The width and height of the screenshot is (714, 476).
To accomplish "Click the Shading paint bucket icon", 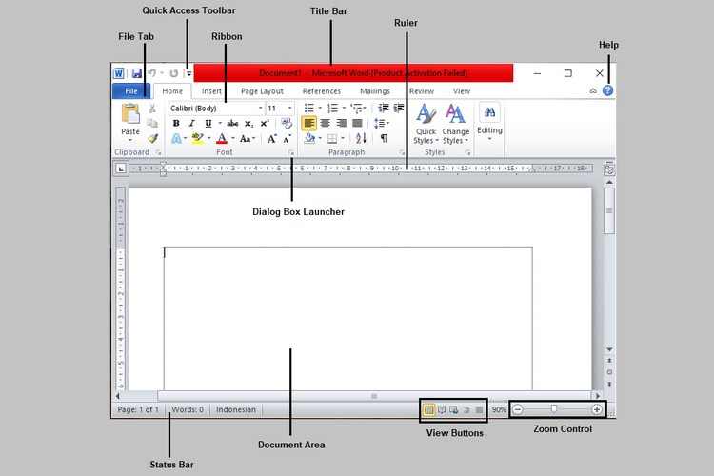I will click(310, 138).
